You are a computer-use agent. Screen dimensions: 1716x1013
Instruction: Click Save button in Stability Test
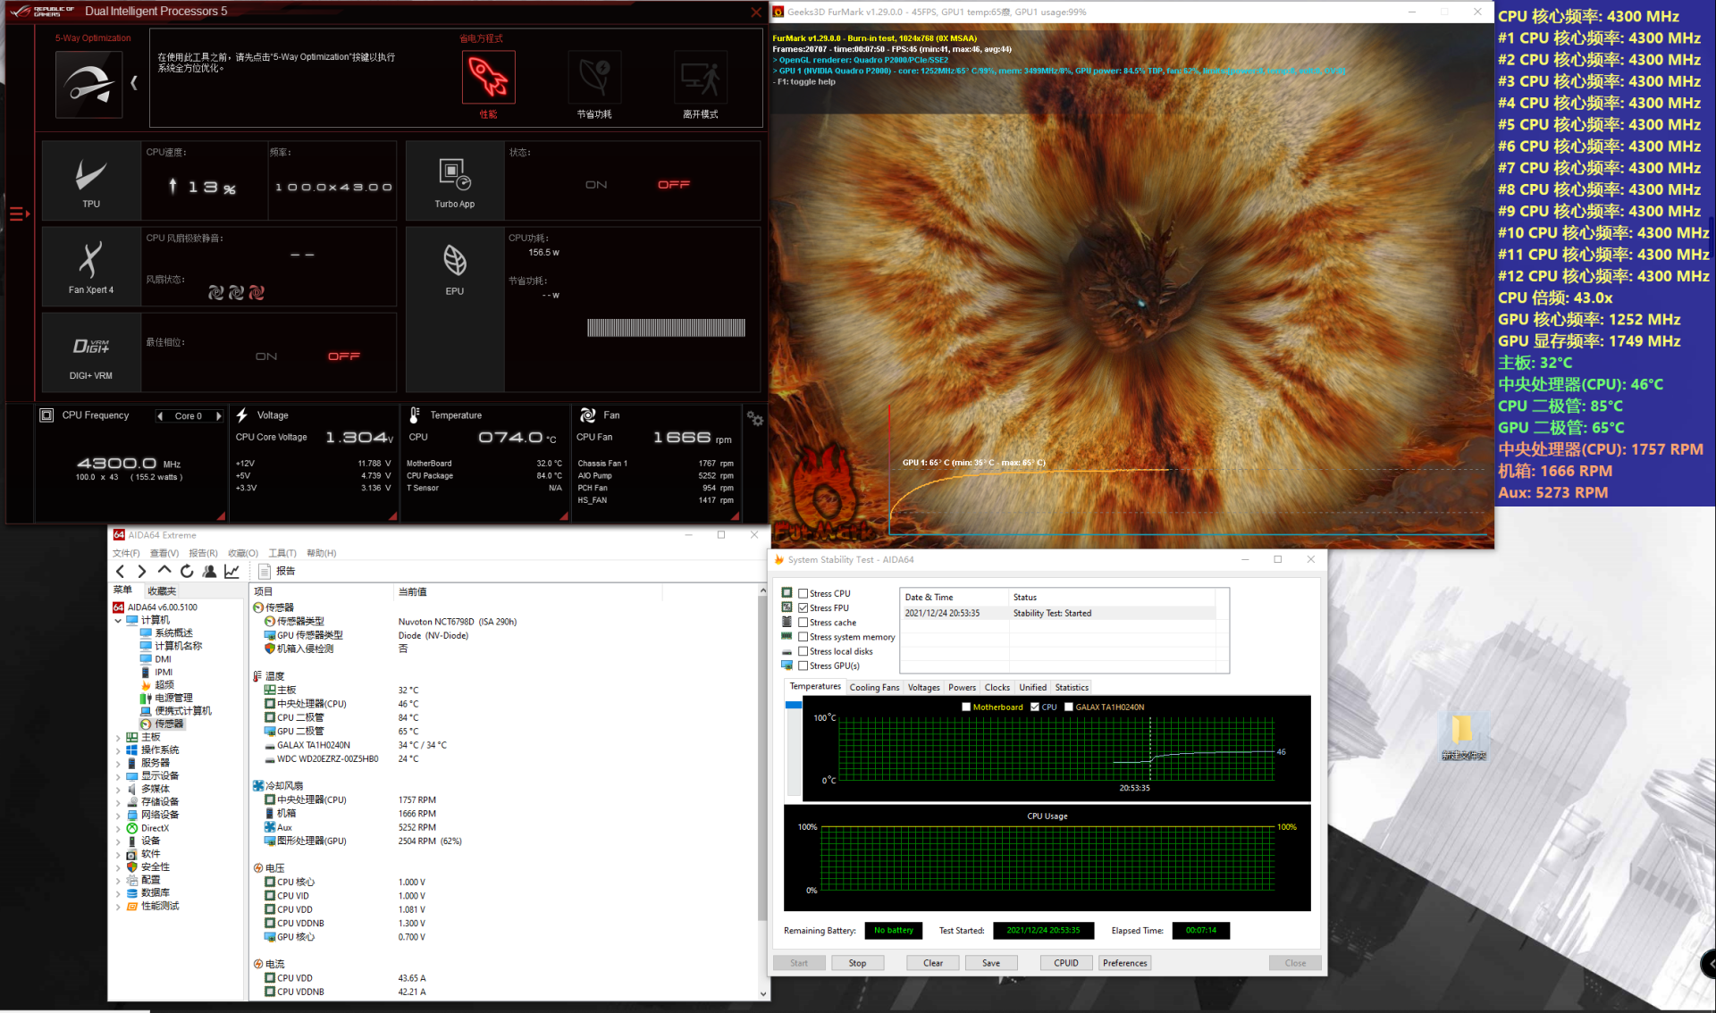click(x=991, y=963)
